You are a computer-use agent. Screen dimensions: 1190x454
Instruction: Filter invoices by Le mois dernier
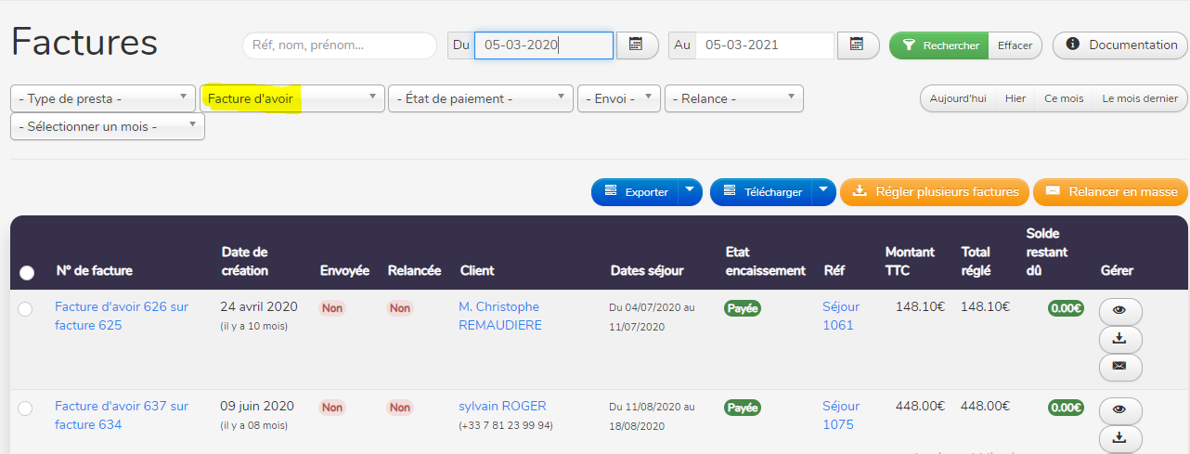1139,98
